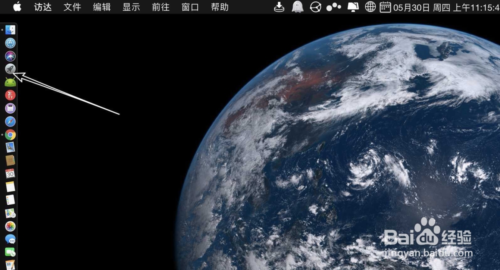
Task: Open the Photos pinwheel icon
Action: [x=10, y=226]
